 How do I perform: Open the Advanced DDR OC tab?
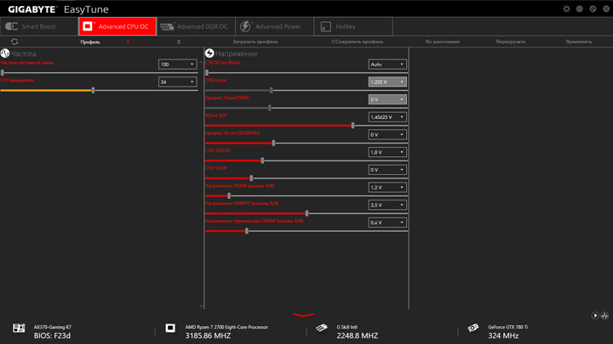[x=197, y=26]
